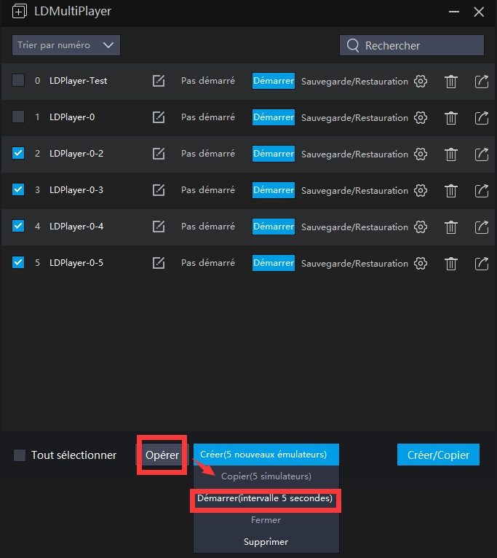Minimize the LDMultiPlayer window
Screen dimensions: 497x558
click(453, 12)
